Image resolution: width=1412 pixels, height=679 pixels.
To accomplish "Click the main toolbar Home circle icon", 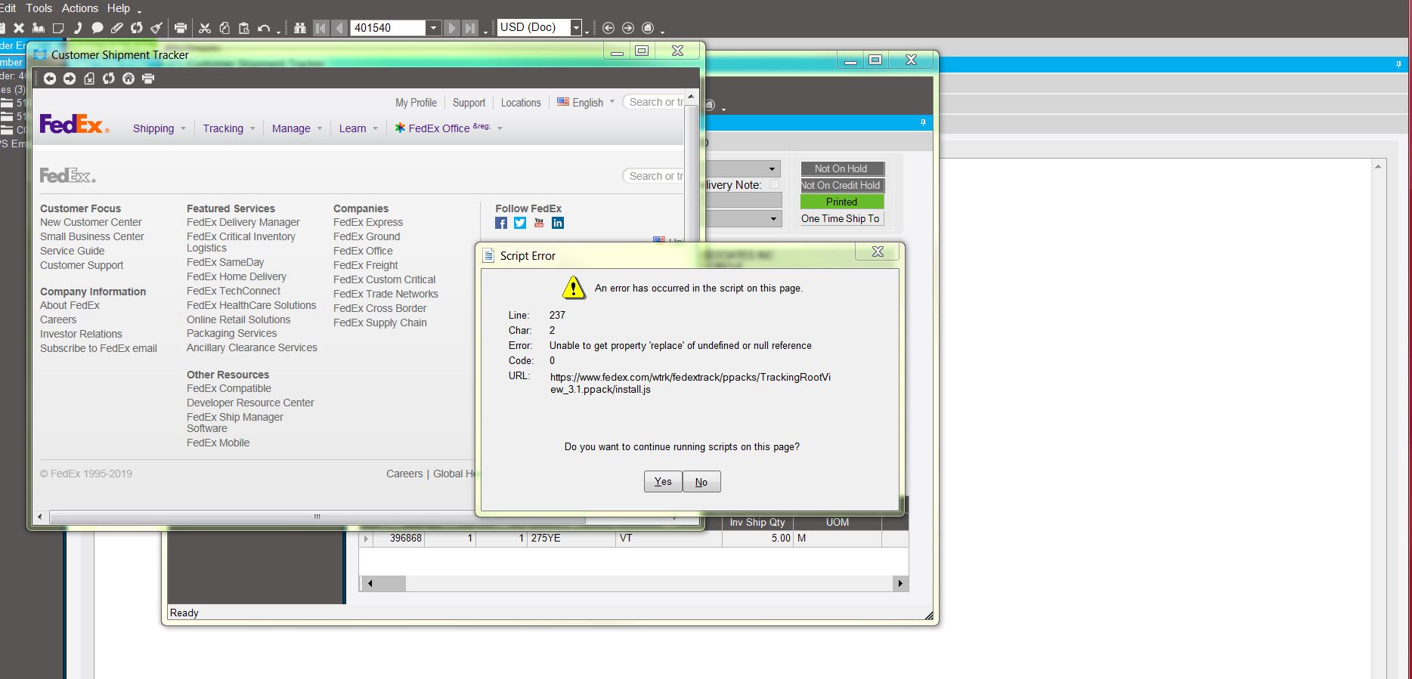I will point(648,28).
